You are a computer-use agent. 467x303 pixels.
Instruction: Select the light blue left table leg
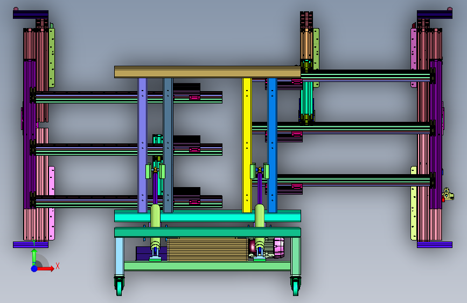120,257
